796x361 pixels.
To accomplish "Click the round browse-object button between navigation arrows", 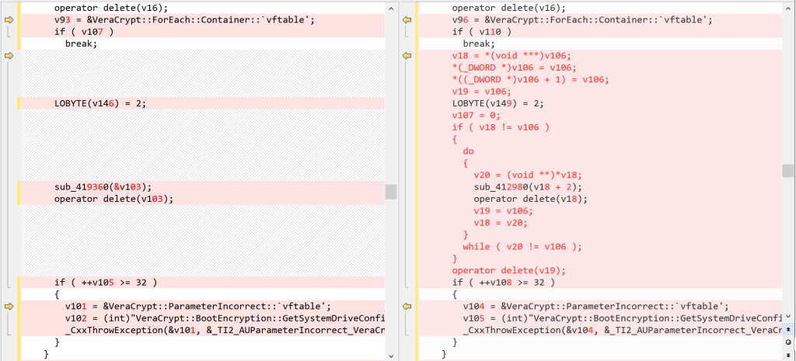I will (x=790, y=342).
